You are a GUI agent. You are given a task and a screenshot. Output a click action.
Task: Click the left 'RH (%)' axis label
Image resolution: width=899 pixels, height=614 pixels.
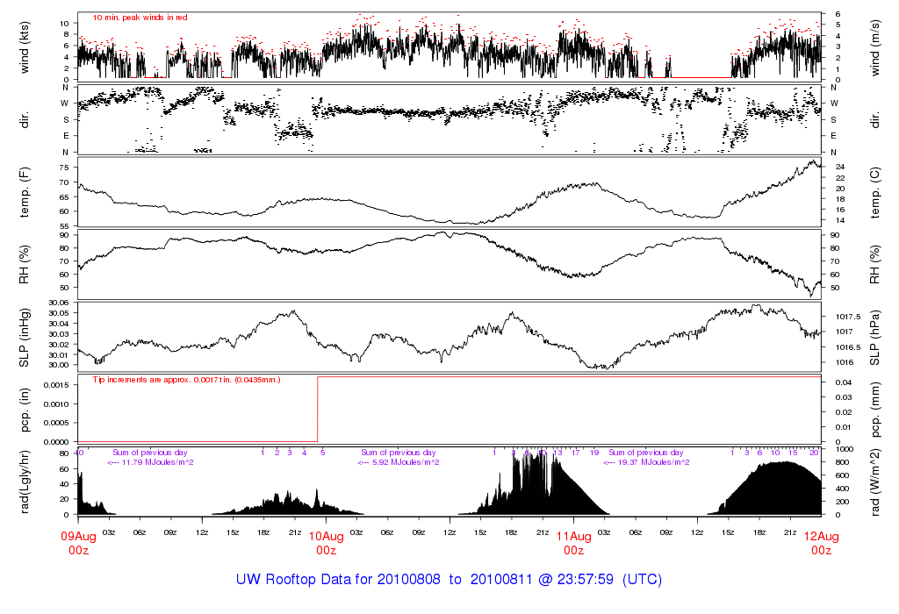24,265
